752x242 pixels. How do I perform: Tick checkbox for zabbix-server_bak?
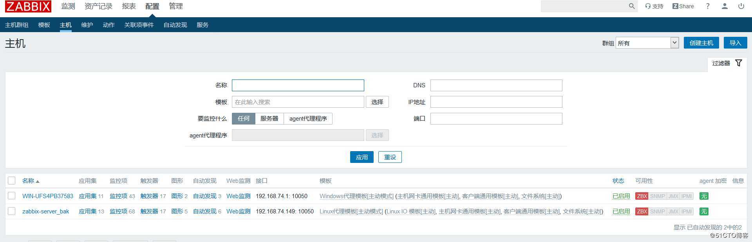[x=12, y=211]
